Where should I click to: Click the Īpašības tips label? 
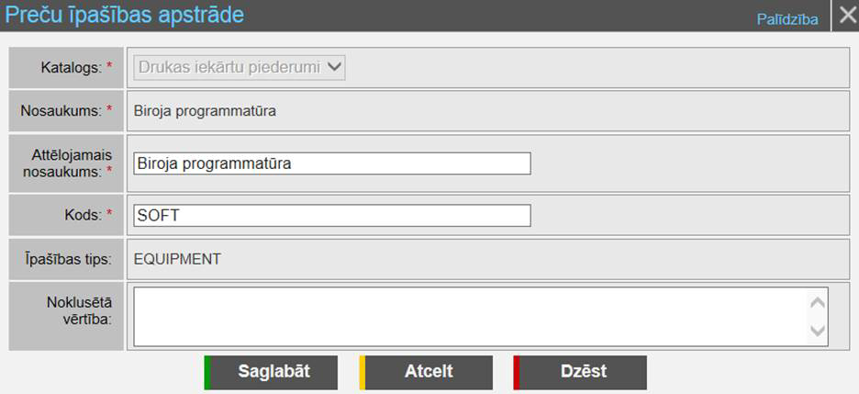click(65, 259)
